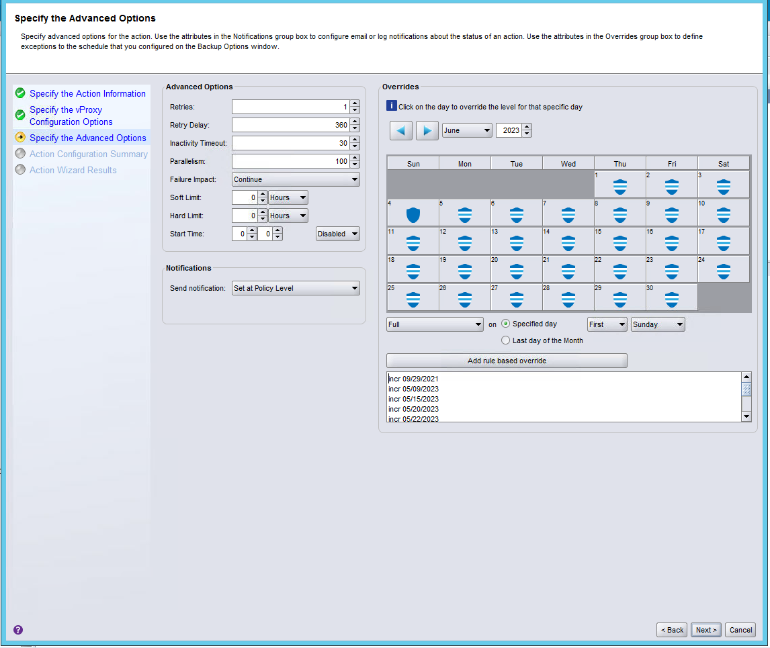Image resolution: width=770 pixels, height=648 pixels.
Task: Open help with the purple question mark icon
Action: pyautogui.click(x=18, y=630)
